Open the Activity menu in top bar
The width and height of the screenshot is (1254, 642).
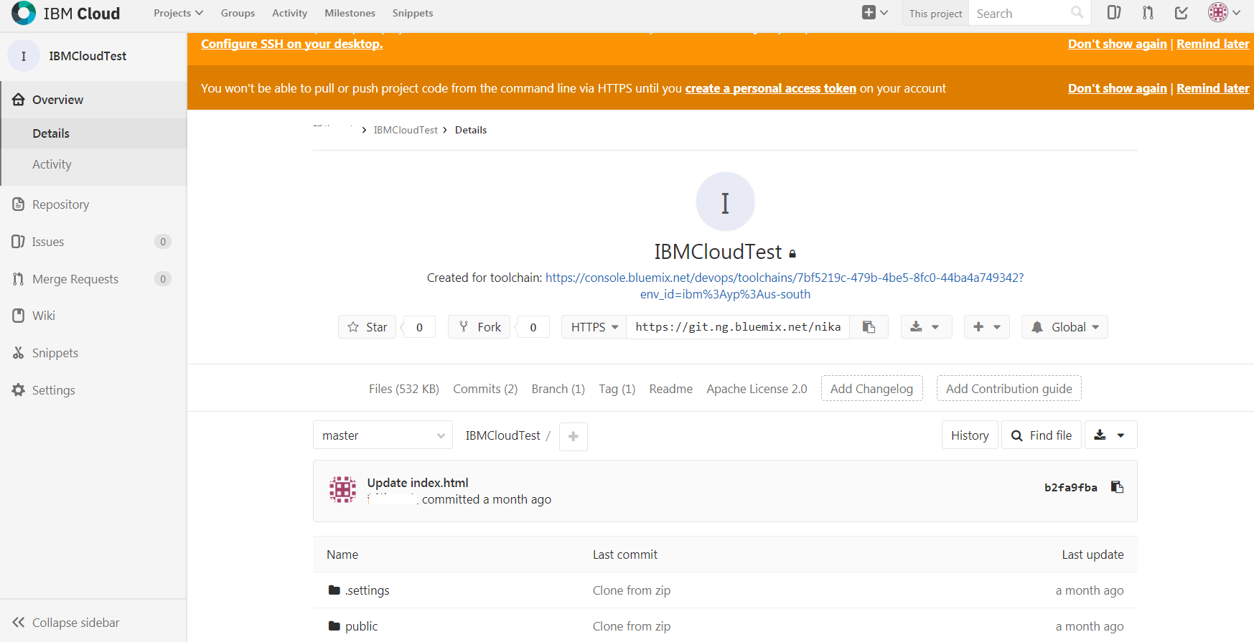pyautogui.click(x=289, y=13)
